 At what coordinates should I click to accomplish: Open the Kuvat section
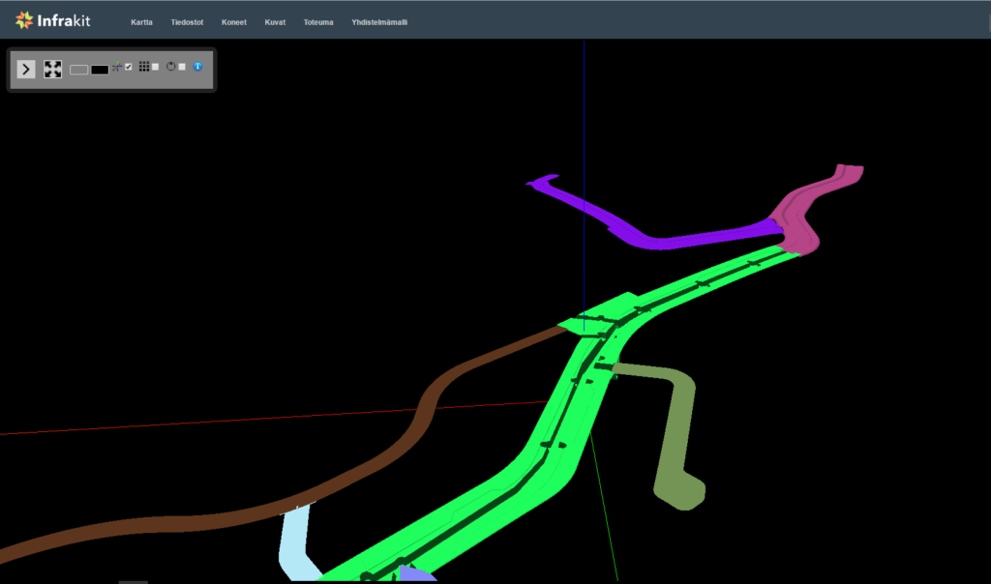275,21
